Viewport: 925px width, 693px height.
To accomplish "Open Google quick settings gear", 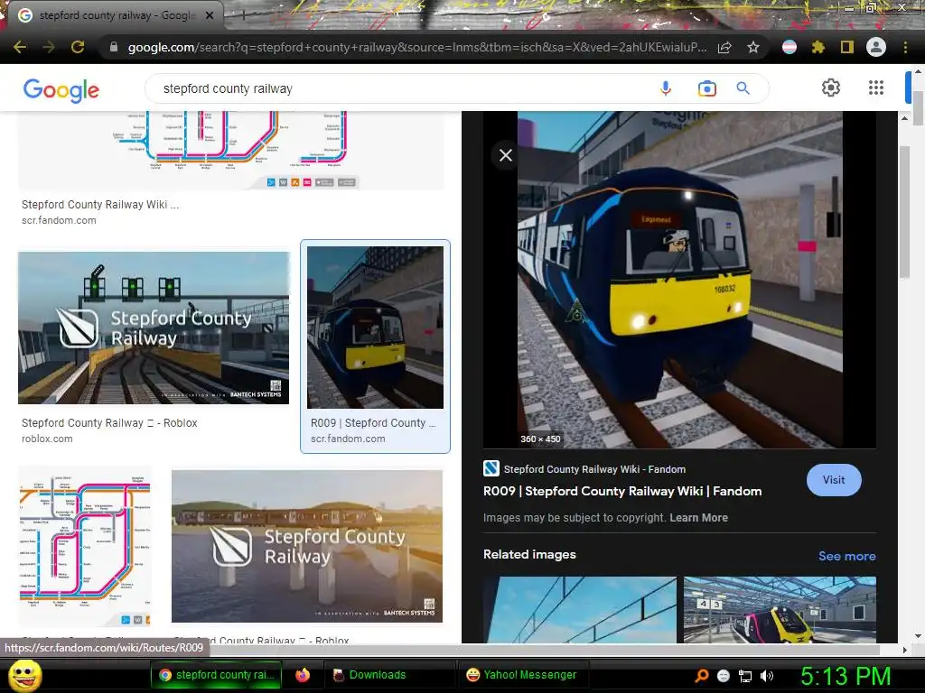I will [x=831, y=88].
